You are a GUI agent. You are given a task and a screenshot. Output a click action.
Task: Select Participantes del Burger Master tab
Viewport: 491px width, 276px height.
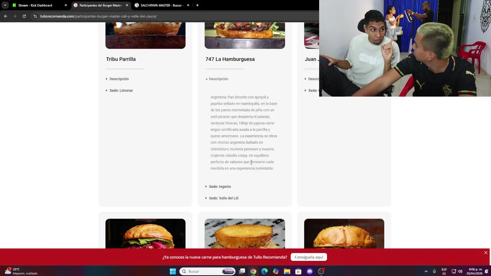point(101,5)
